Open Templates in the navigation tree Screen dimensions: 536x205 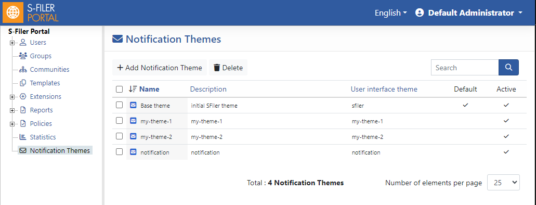[45, 83]
